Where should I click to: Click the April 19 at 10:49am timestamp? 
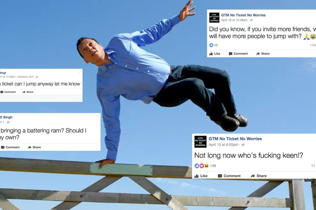(234, 20)
